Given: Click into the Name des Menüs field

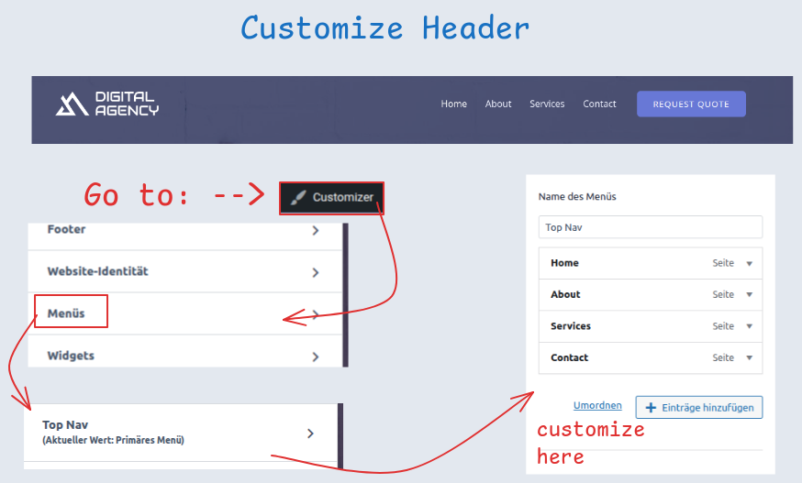Looking at the screenshot, I should point(650,227).
